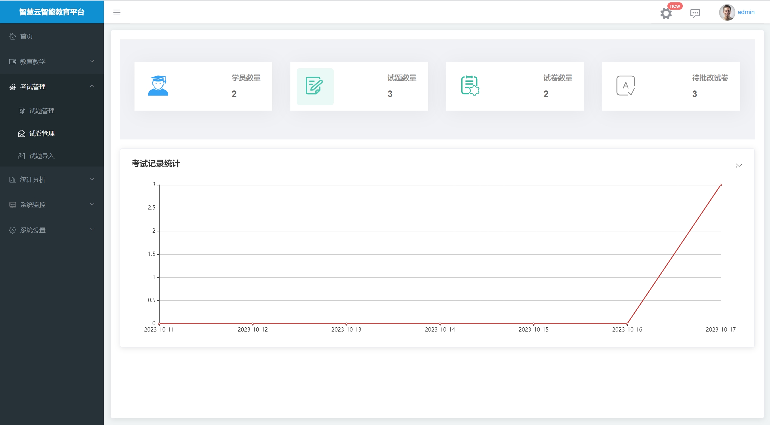
Task: Open 试题导入 submenu item
Action: click(x=42, y=156)
